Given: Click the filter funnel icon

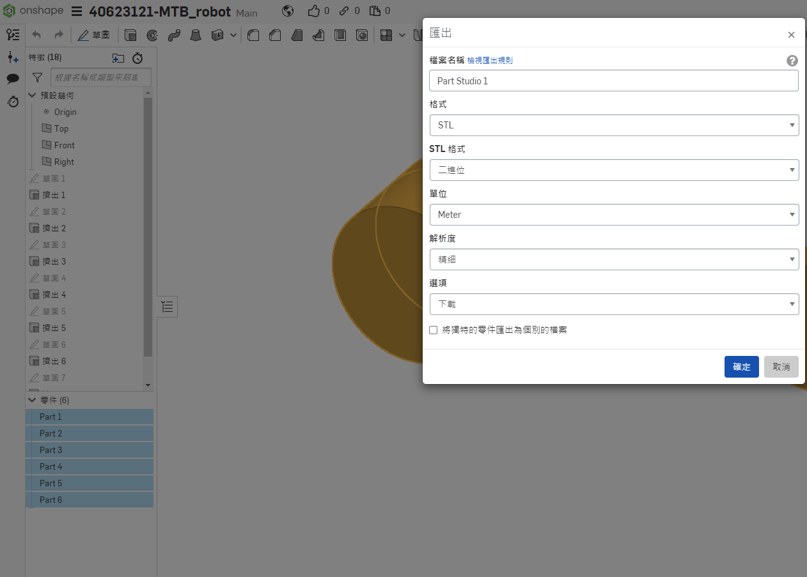Looking at the screenshot, I should tap(38, 77).
